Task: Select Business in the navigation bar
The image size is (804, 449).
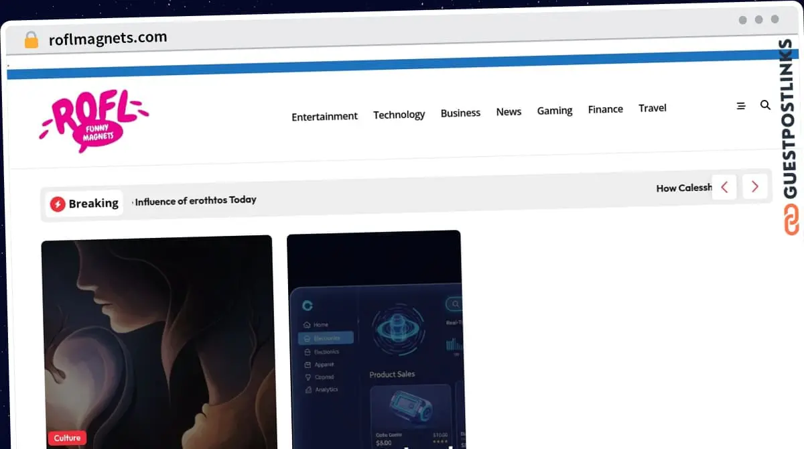Action: (460, 113)
